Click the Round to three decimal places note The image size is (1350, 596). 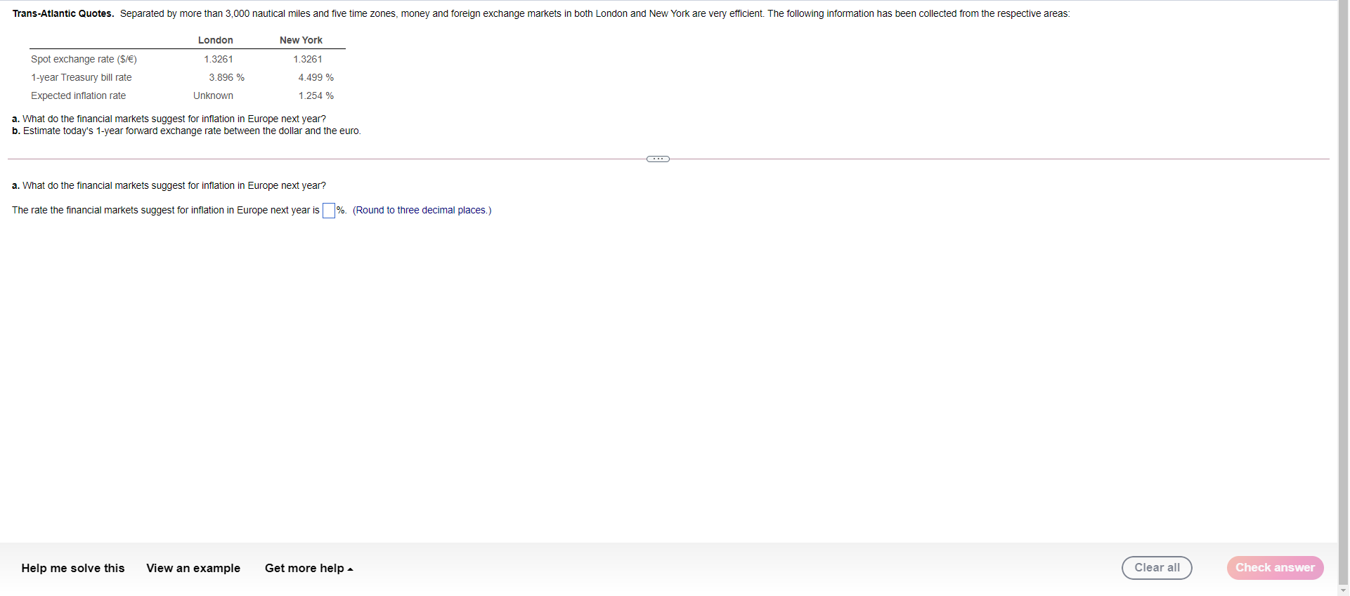point(422,210)
